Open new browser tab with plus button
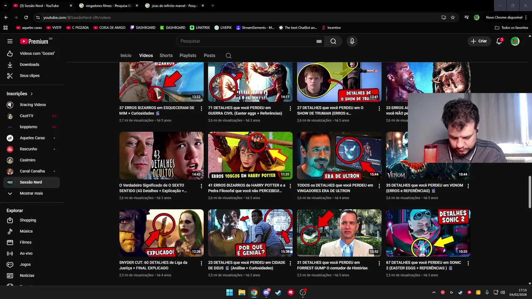This screenshot has height=299, width=532. click(x=213, y=6)
